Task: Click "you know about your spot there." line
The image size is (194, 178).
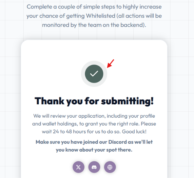Action: [x=94, y=150]
